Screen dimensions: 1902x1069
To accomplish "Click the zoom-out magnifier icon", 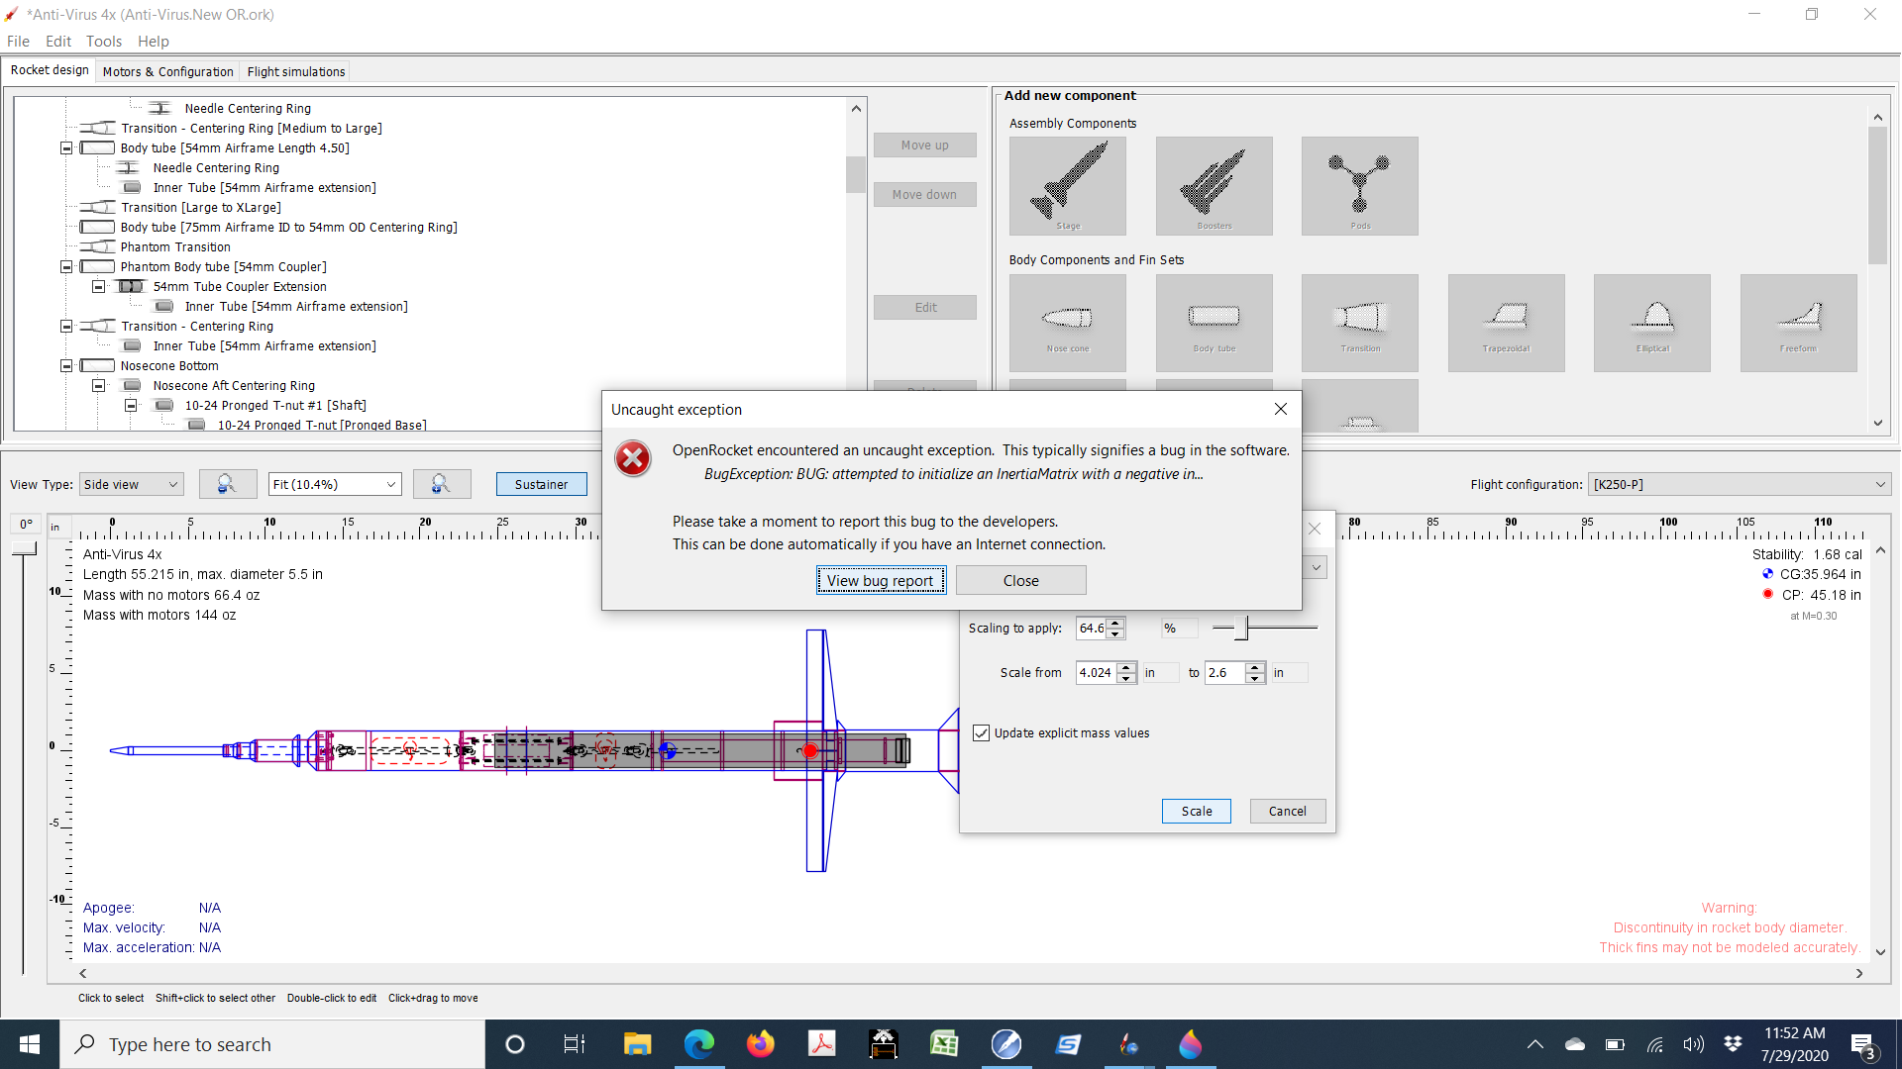I will click(x=228, y=484).
